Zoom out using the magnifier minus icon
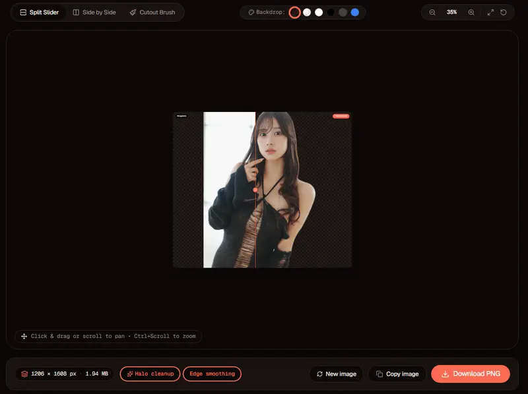This screenshot has width=528, height=394. pyautogui.click(x=432, y=13)
